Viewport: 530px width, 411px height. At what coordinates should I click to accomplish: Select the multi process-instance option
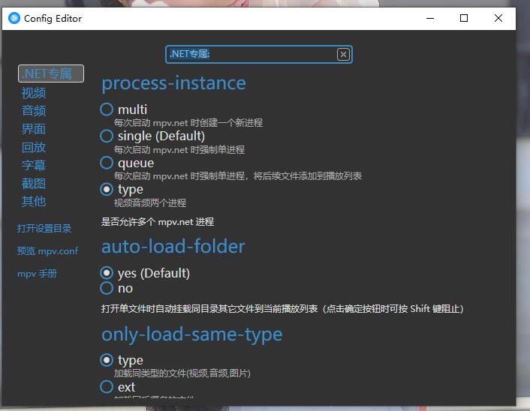click(107, 109)
